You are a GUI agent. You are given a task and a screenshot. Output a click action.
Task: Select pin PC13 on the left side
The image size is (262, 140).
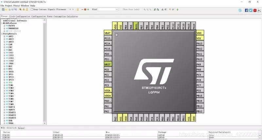(108, 38)
